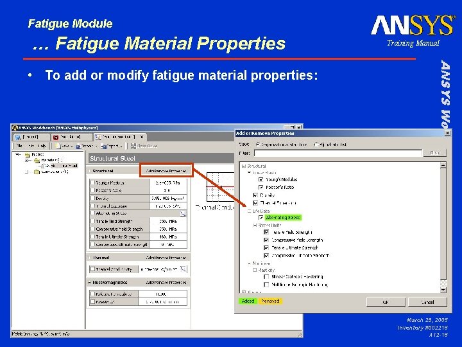Click Thermal Add/Remove Properties link
The image size is (462, 347).
click(166, 258)
